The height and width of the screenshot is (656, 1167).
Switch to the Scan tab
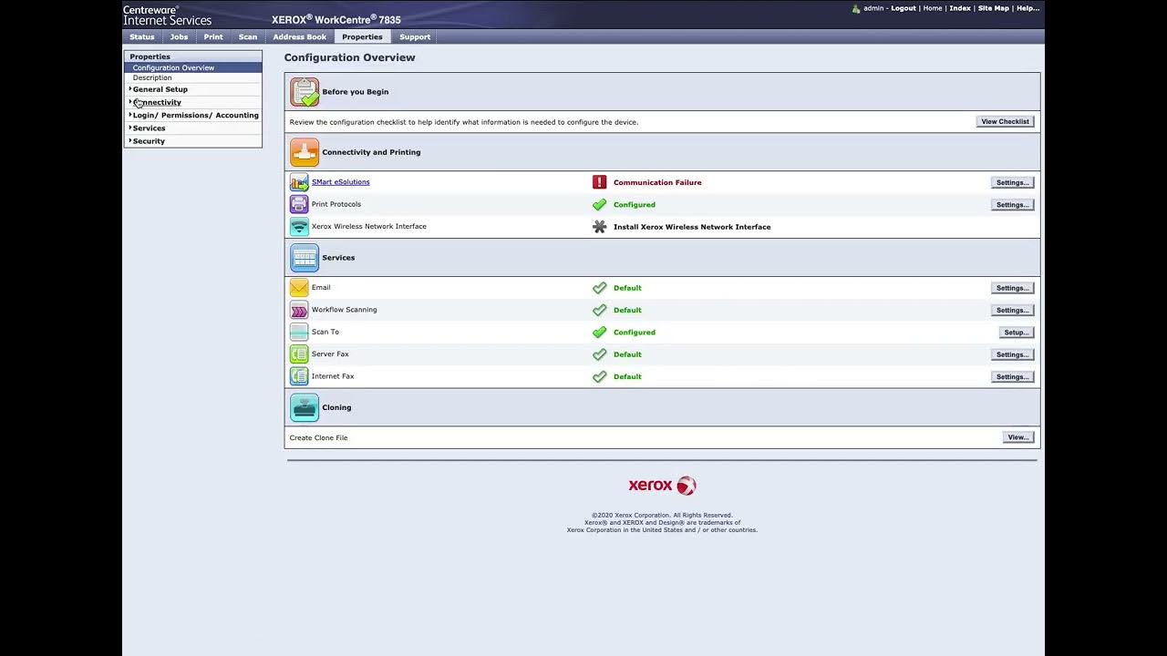pyautogui.click(x=248, y=37)
